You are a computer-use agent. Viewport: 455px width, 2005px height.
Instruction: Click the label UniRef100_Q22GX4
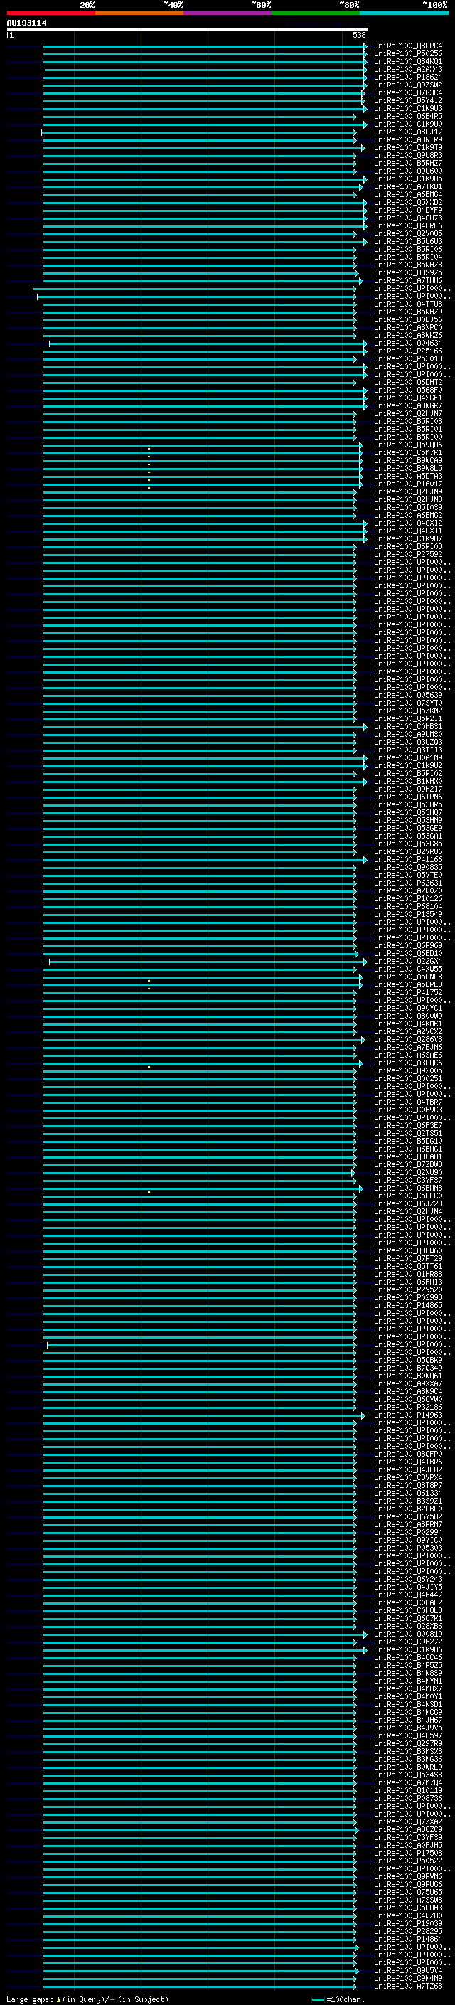click(407, 962)
